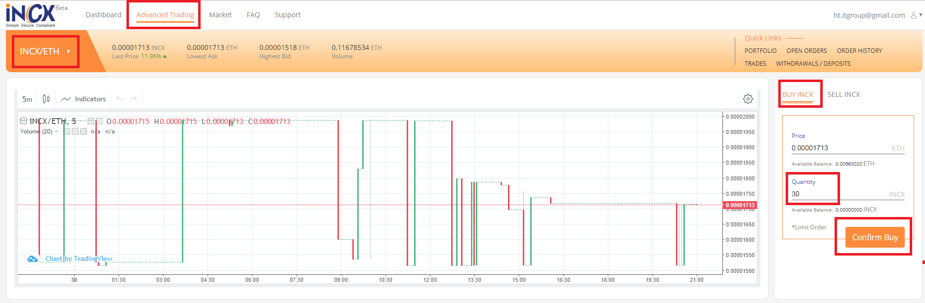Click the 12:00 time axis label
Image resolution: width=925 pixels, height=303 pixels.
coord(430,280)
